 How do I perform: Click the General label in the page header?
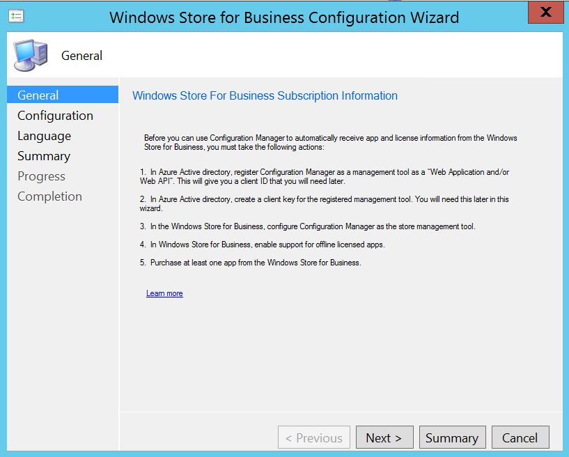tap(81, 56)
